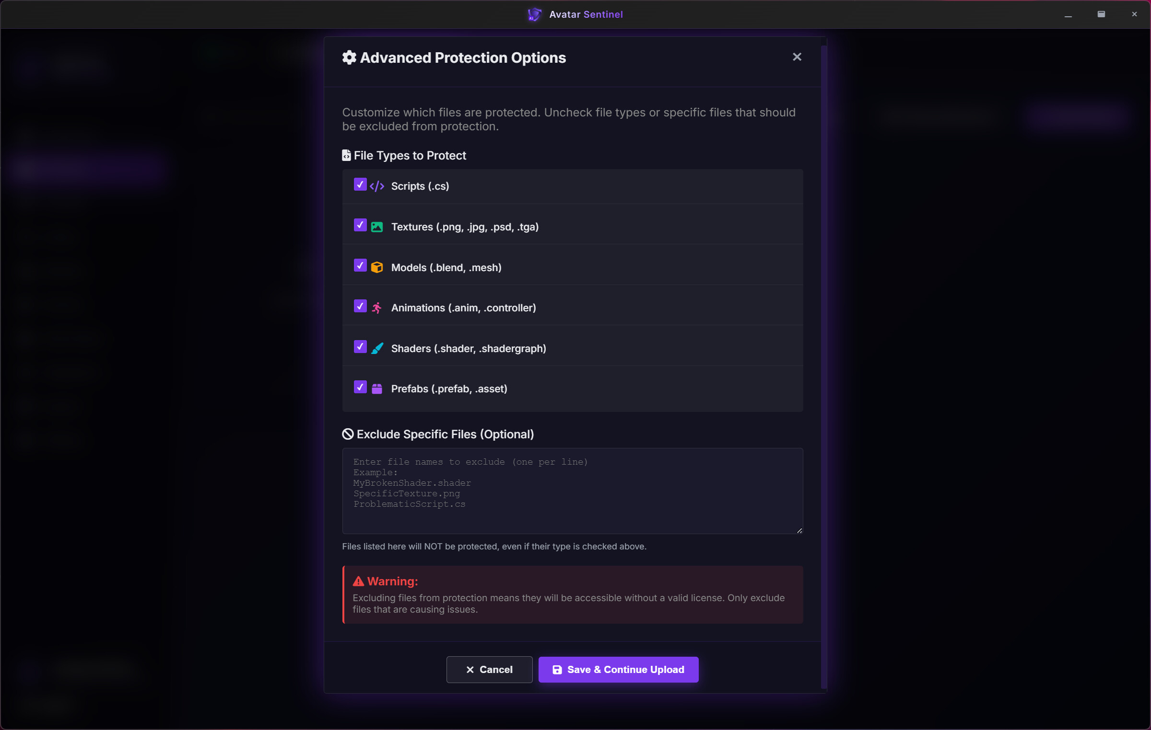This screenshot has height=730, width=1151.
Task: Click the resize handle of the exclusion textarea
Action: pos(798,530)
